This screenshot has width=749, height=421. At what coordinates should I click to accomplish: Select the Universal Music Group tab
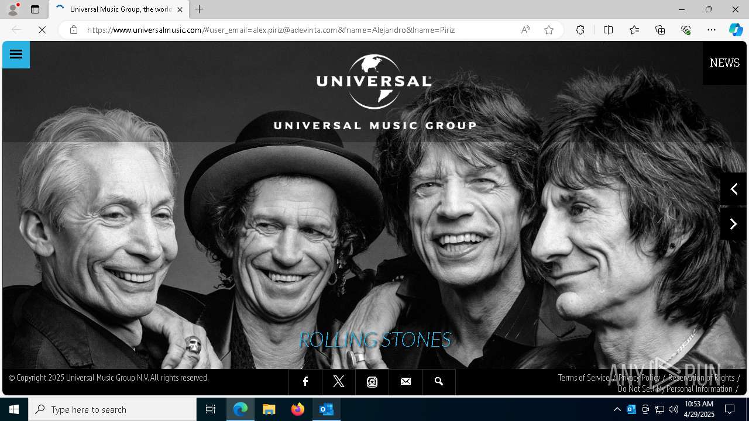[x=119, y=9]
